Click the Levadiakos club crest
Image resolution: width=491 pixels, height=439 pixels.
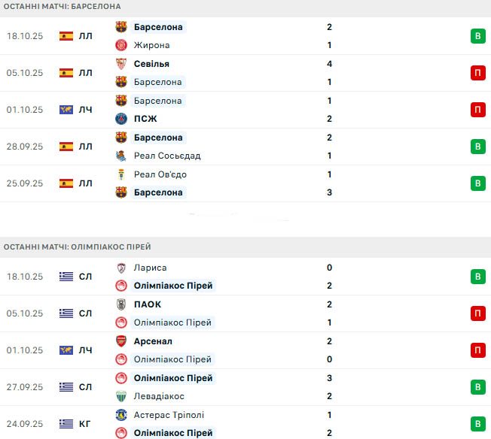pyautogui.click(x=121, y=396)
